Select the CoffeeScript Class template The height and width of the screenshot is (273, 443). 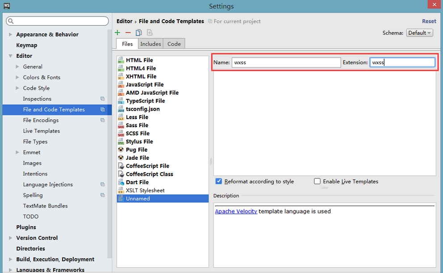pos(163,174)
